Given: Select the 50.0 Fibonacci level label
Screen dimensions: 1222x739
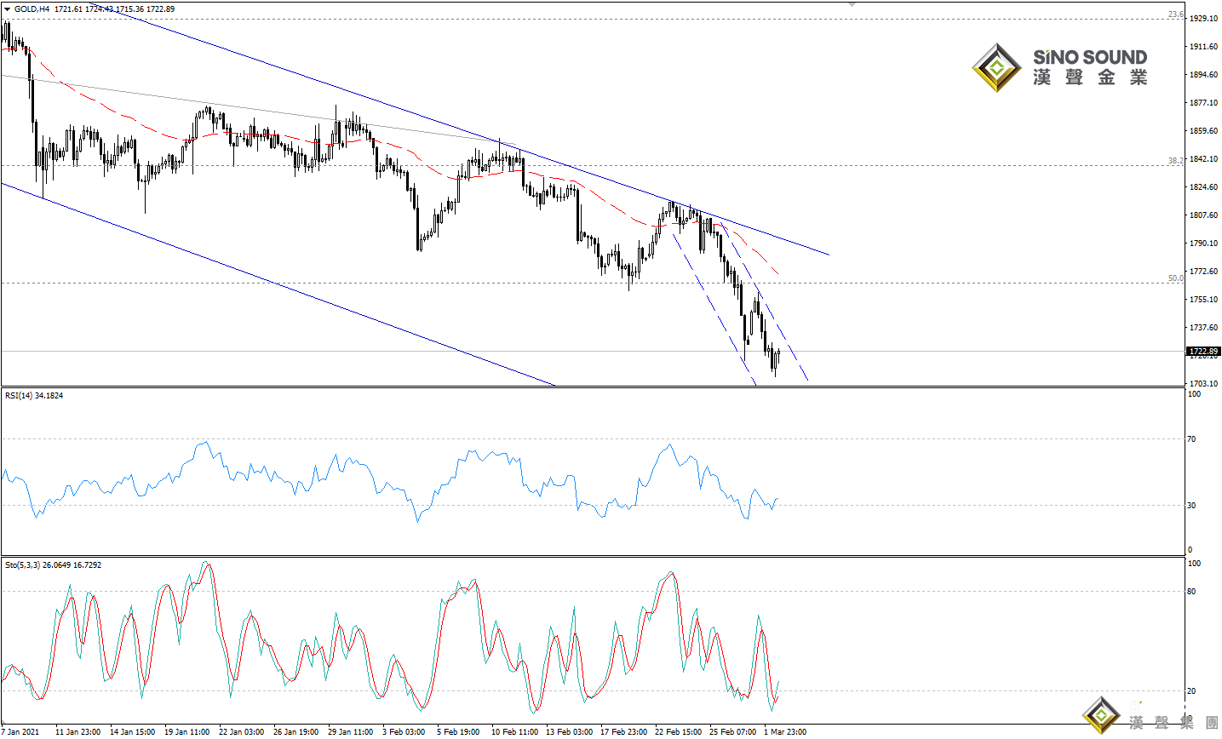Looking at the screenshot, I should 1175,278.
